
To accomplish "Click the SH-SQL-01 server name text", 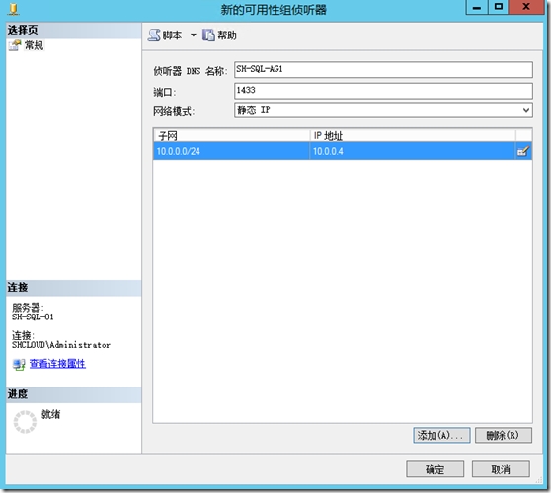I will 33,317.
